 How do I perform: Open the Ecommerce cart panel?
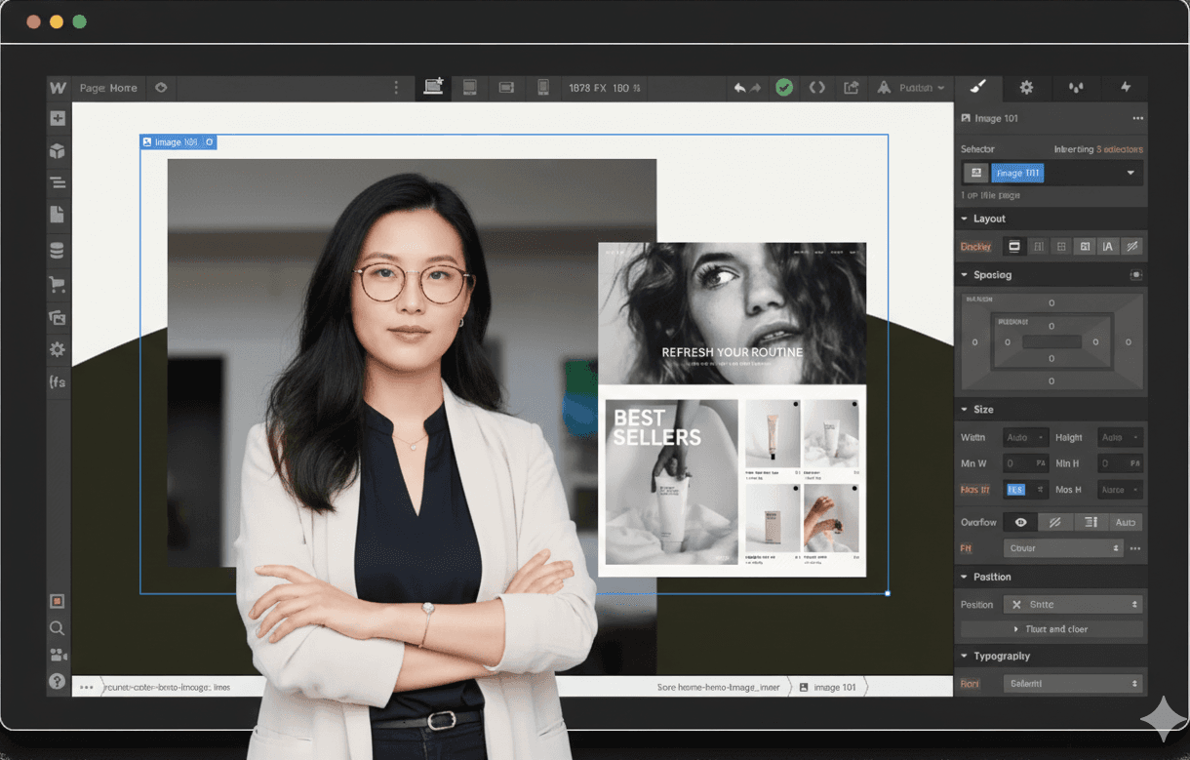(x=58, y=285)
